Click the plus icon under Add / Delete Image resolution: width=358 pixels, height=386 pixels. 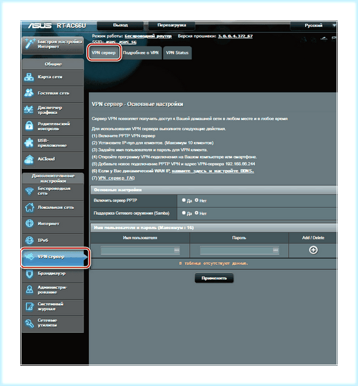click(x=313, y=250)
